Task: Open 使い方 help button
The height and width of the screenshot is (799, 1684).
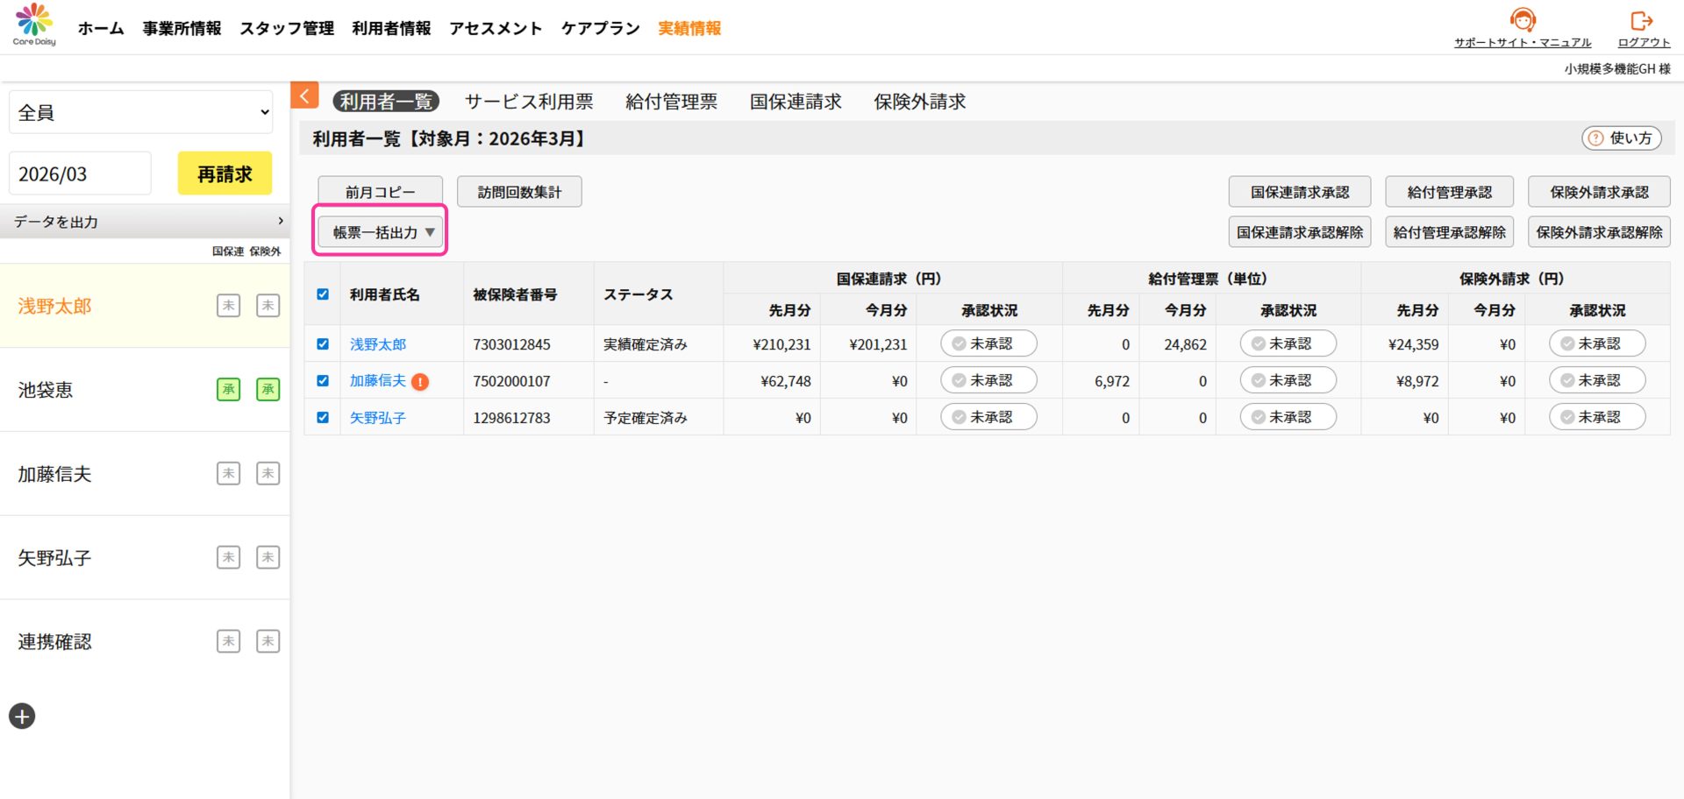Action: (x=1621, y=138)
